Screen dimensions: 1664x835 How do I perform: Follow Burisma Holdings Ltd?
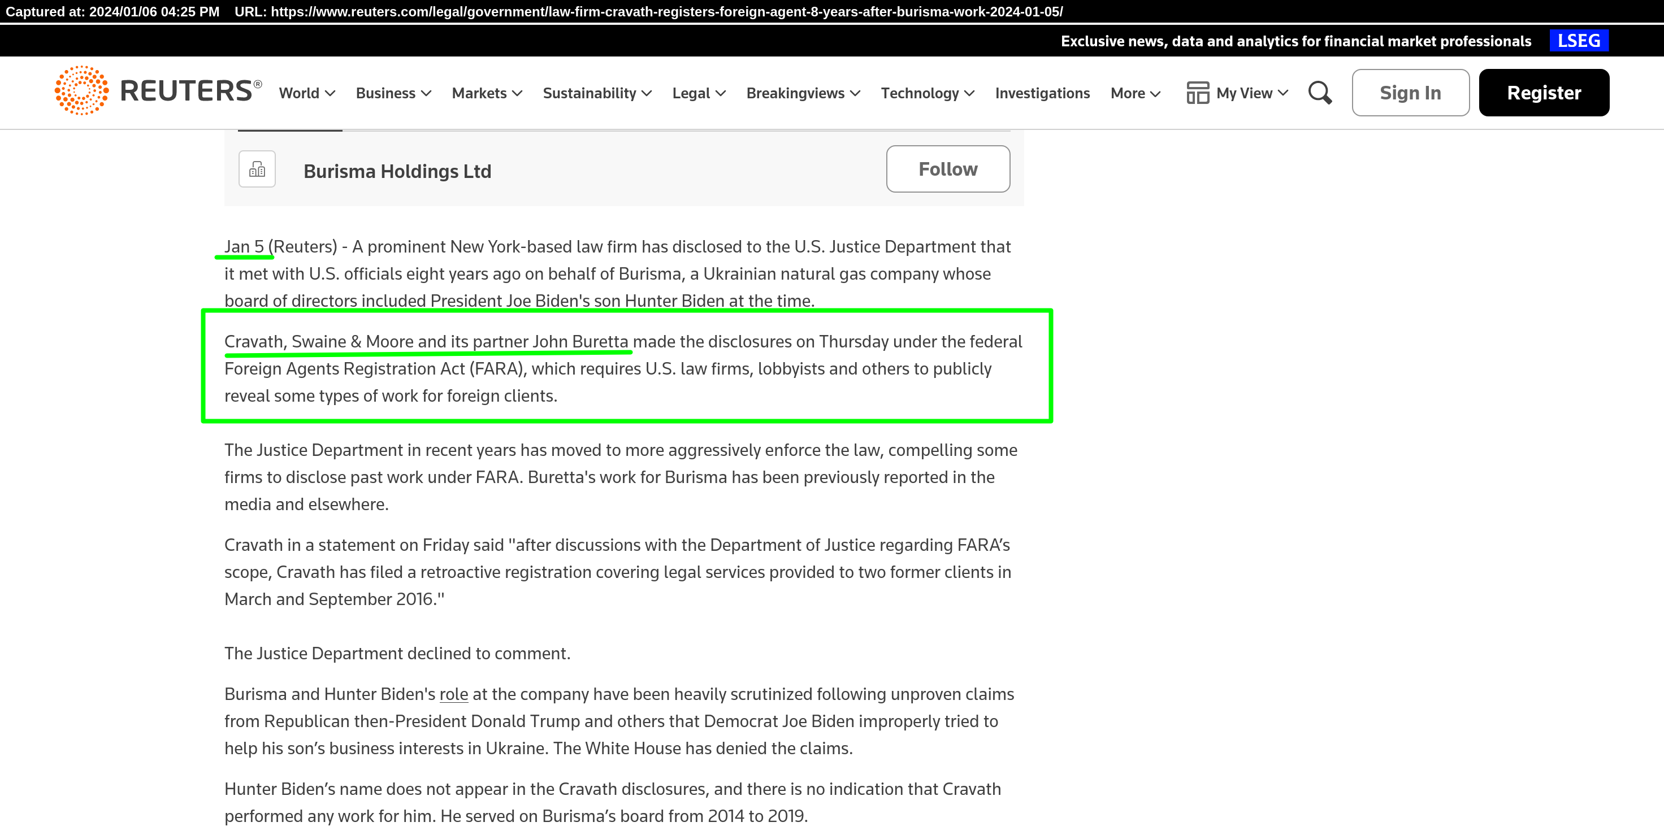(948, 168)
